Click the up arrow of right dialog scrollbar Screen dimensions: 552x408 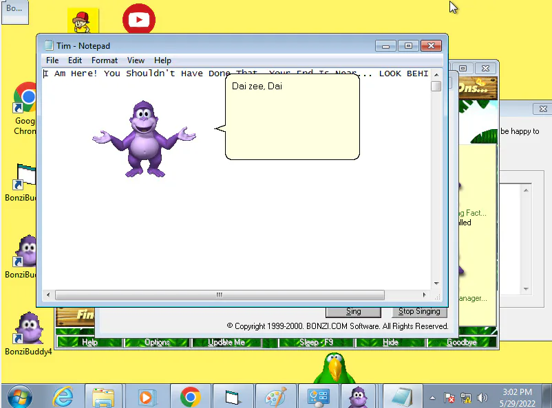point(526,190)
